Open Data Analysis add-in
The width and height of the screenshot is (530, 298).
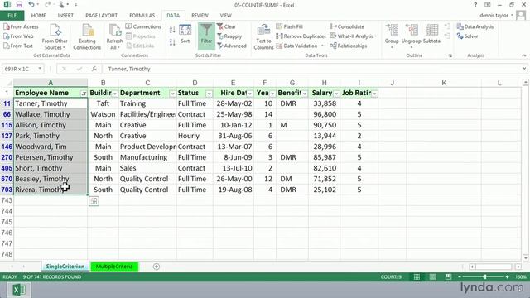(475, 26)
